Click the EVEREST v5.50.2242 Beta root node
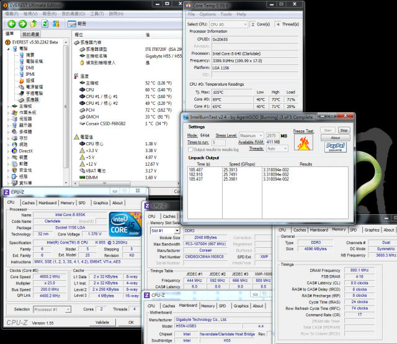Image resolution: width=397 pixels, height=344 pixels. [35, 42]
